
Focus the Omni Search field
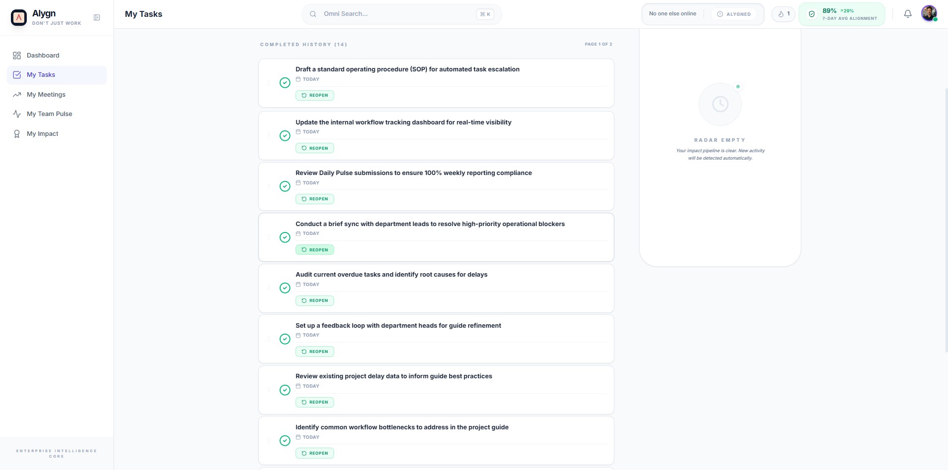(402, 14)
